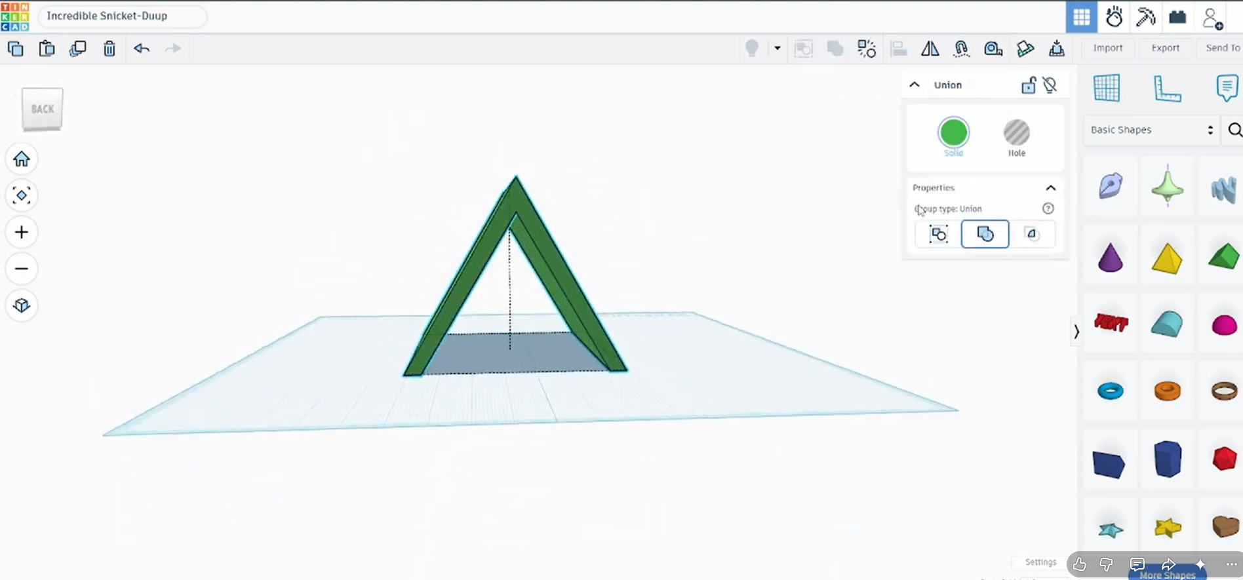The height and width of the screenshot is (580, 1243).
Task: Click the Duplicate and repeat icon
Action: tap(78, 48)
